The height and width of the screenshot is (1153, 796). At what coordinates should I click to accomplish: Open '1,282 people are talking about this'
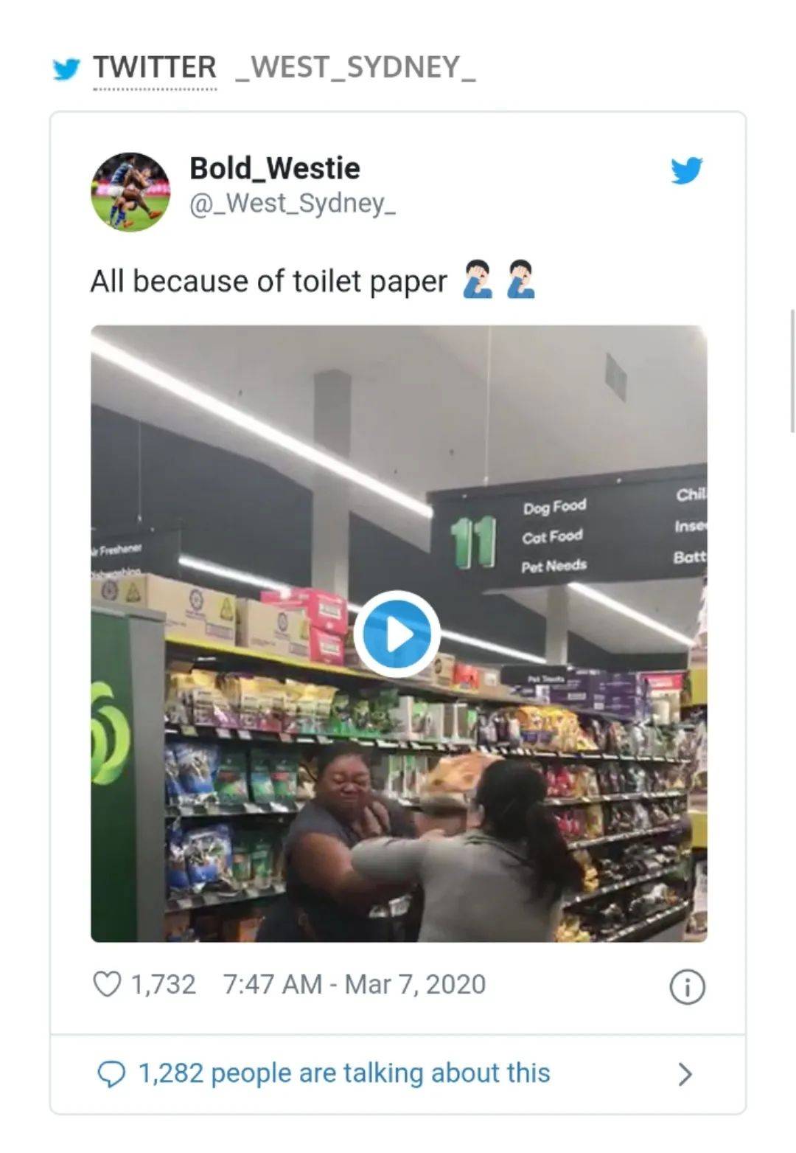(344, 1073)
